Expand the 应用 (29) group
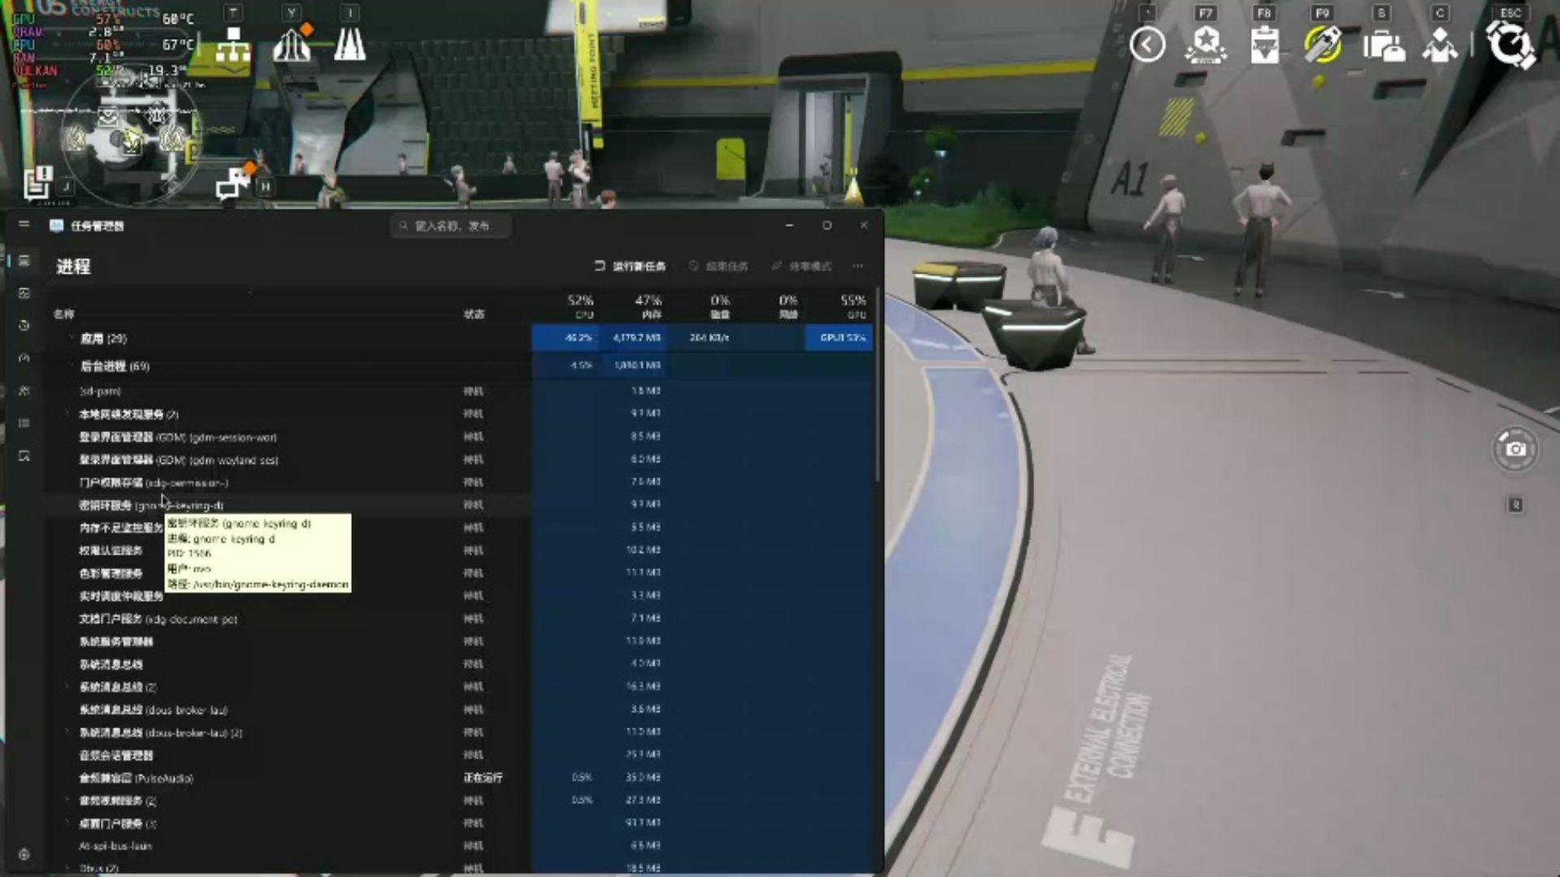1560x877 pixels. click(x=70, y=338)
